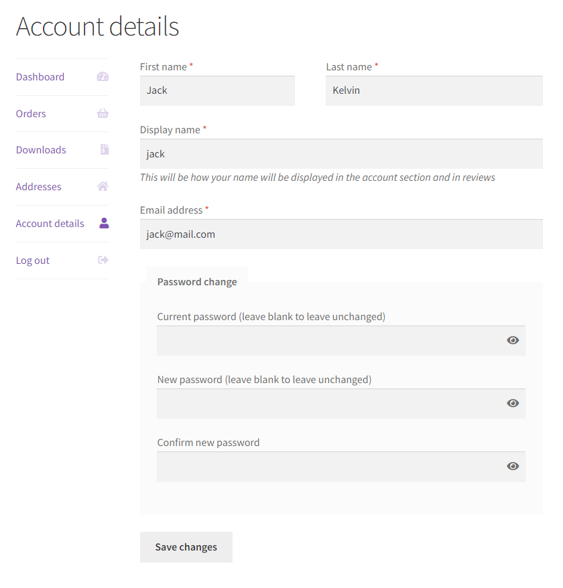
Task: Focus the First name field containing Jack
Action: (217, 91)
